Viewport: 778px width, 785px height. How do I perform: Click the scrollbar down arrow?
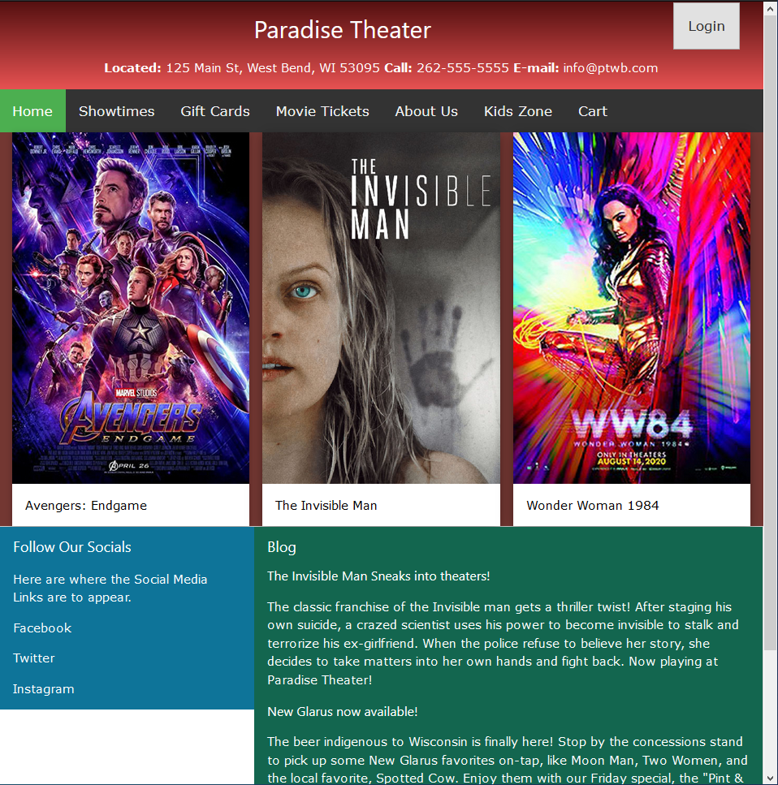771,778
